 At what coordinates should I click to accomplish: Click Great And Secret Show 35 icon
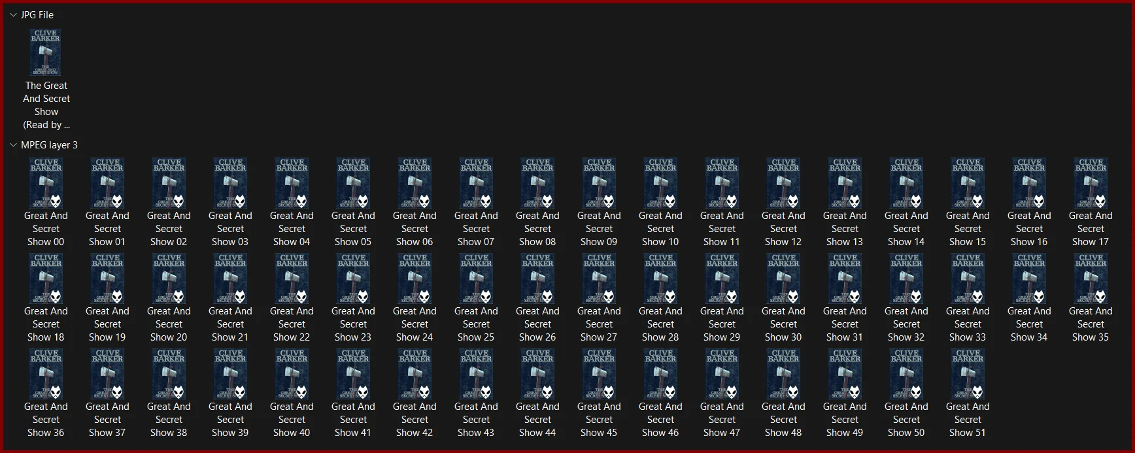(x=1091, y=278)
